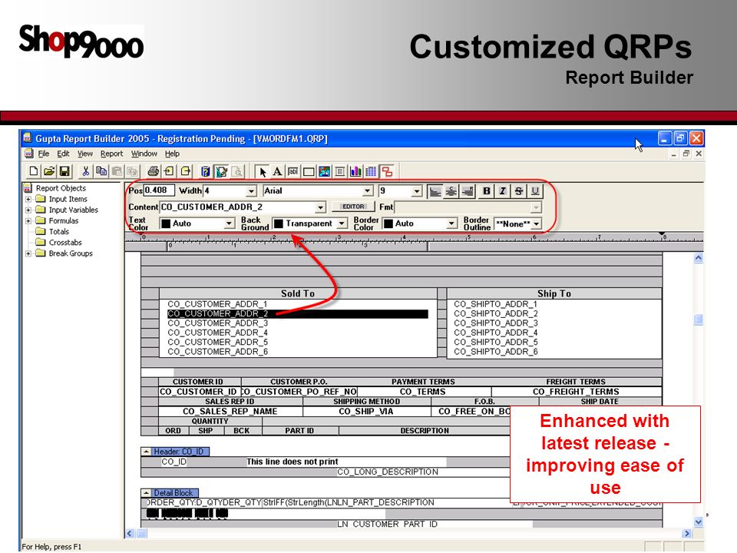Open the Window menu
737x553 pixels.
144,154
